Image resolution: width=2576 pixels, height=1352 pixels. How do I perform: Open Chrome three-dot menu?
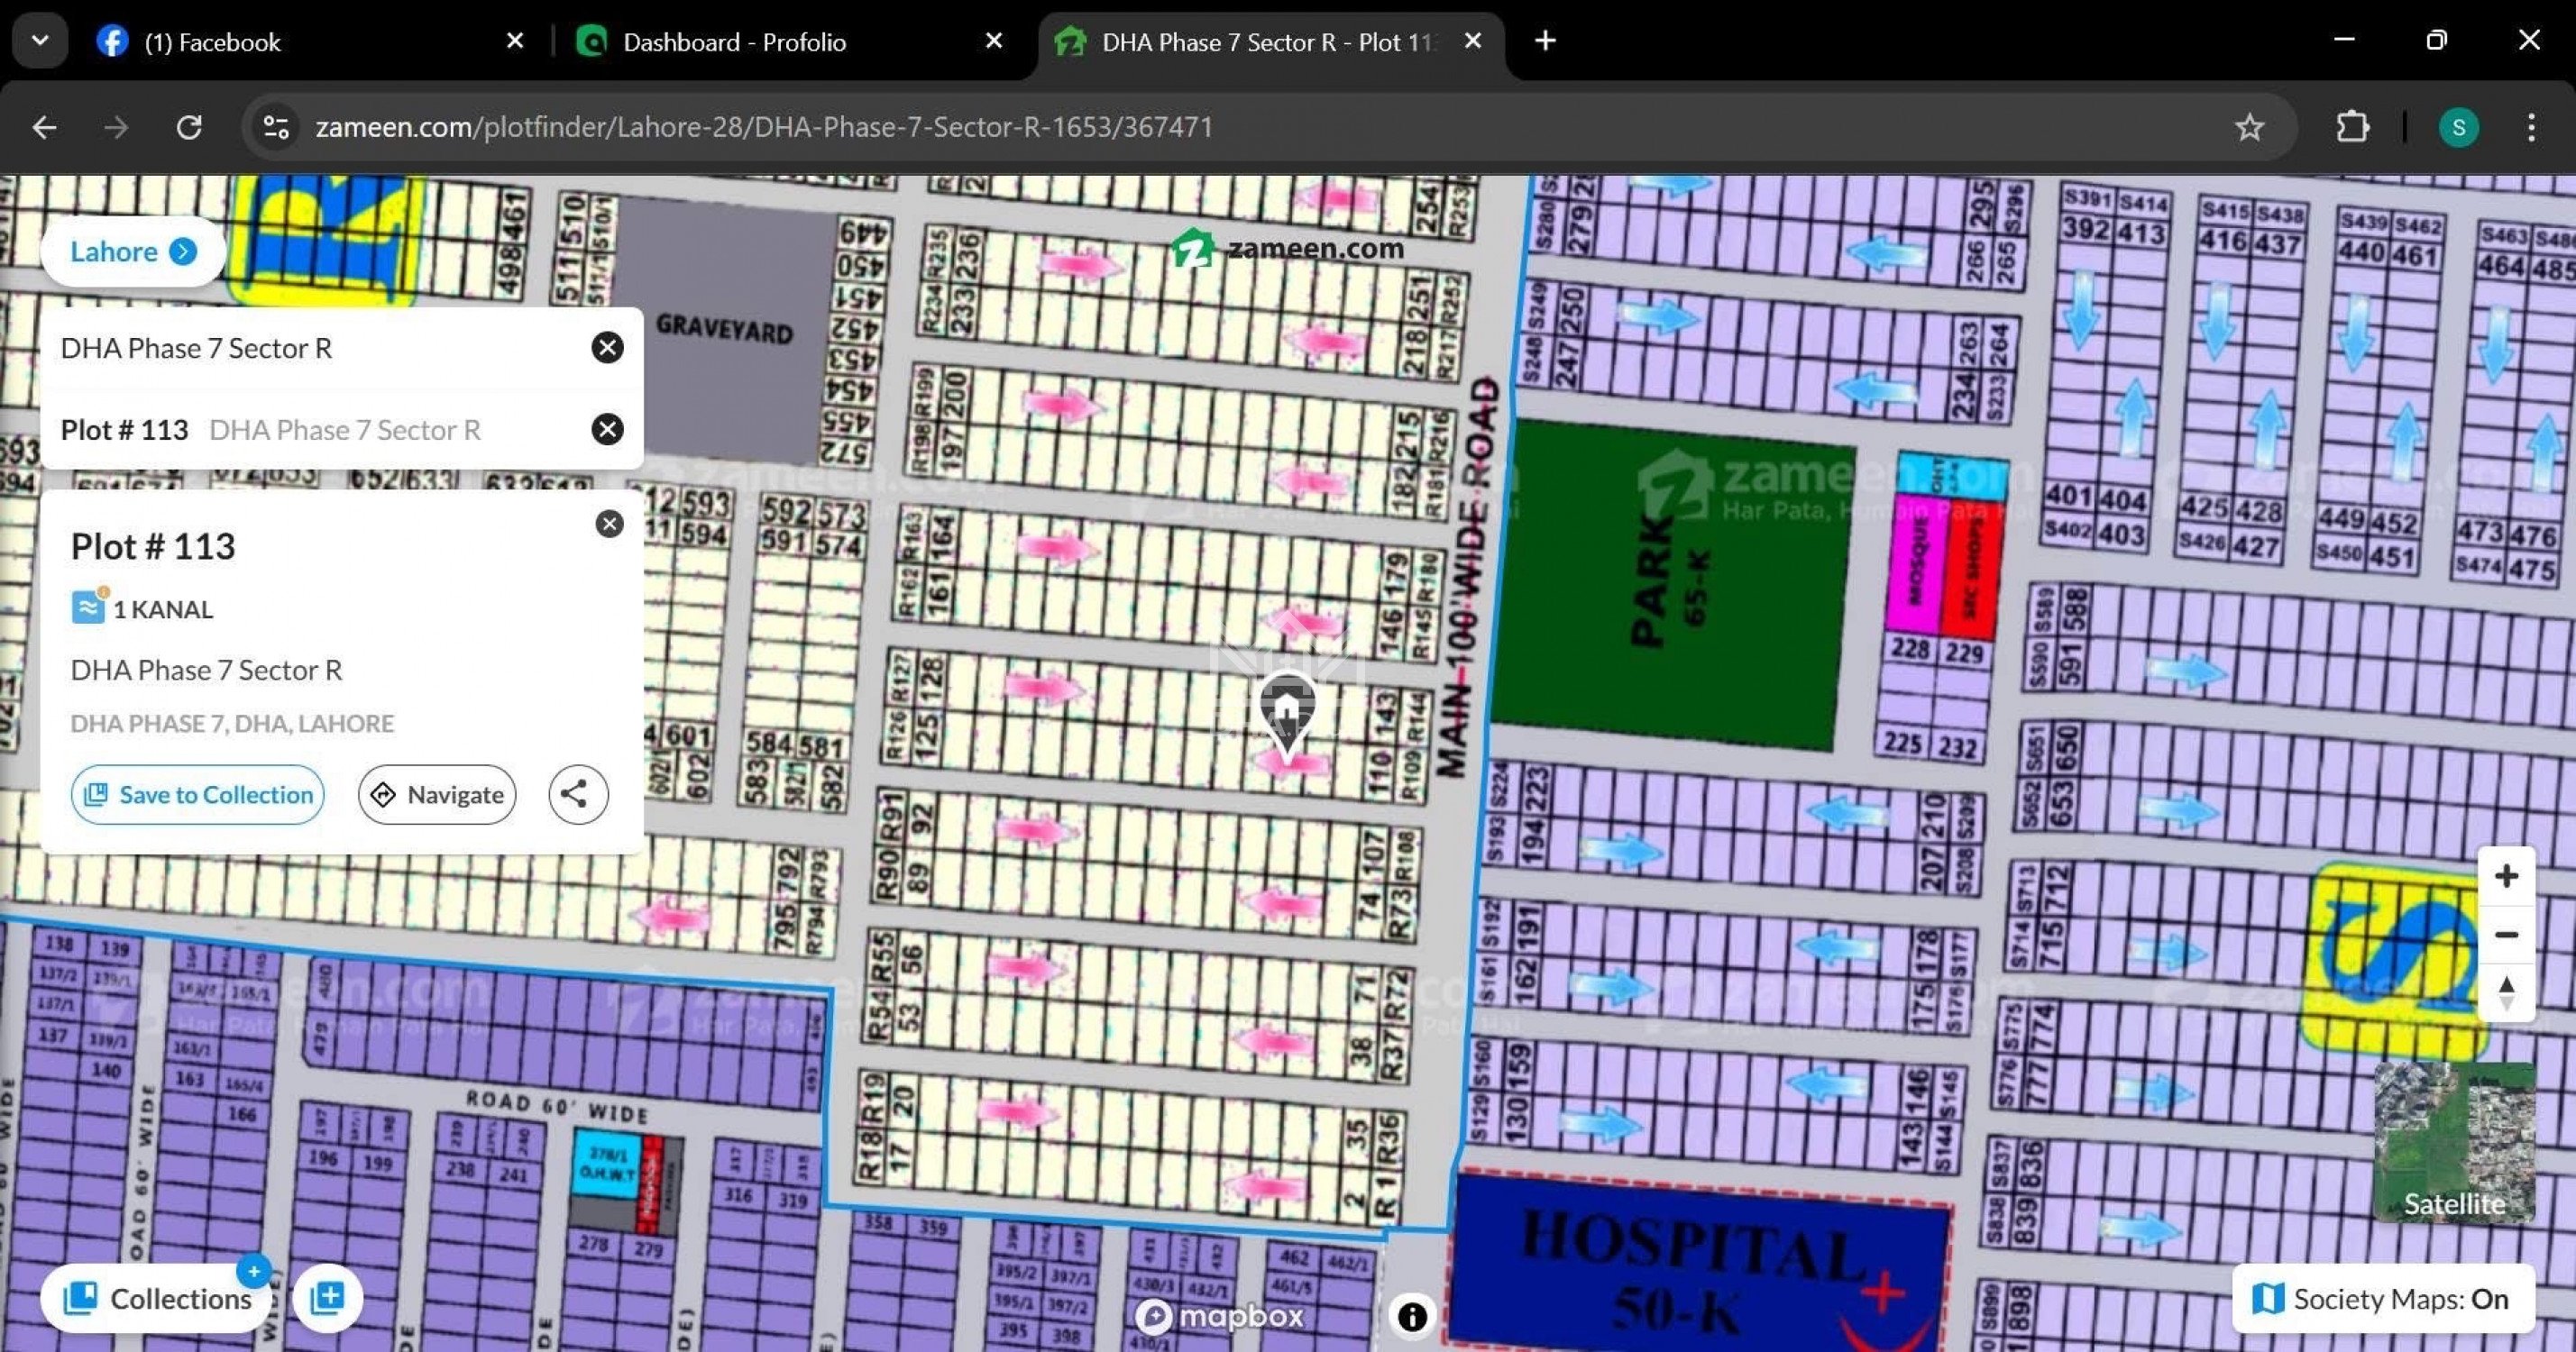(x=2531, y=127)
